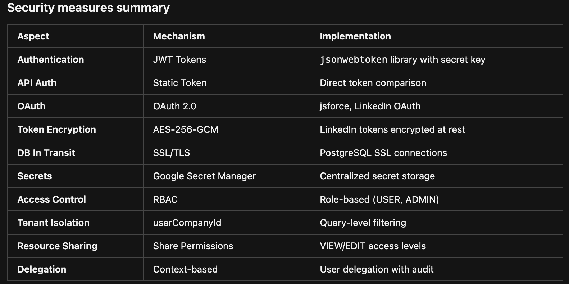Click the Security measures summary heading
Screen dimensions: 569x284
(88, 8)
